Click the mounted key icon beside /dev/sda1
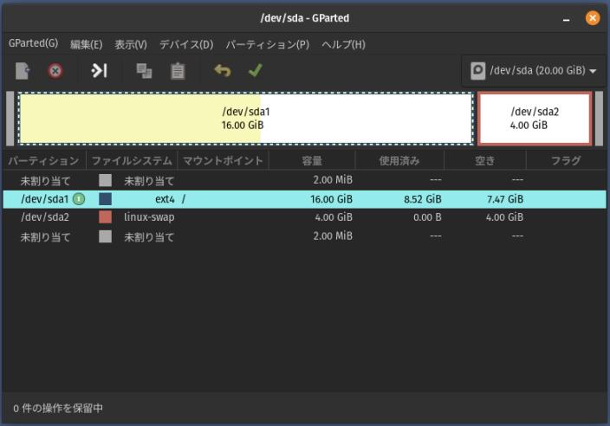Viewport: 610px width, 426px height. pos(79,199)
